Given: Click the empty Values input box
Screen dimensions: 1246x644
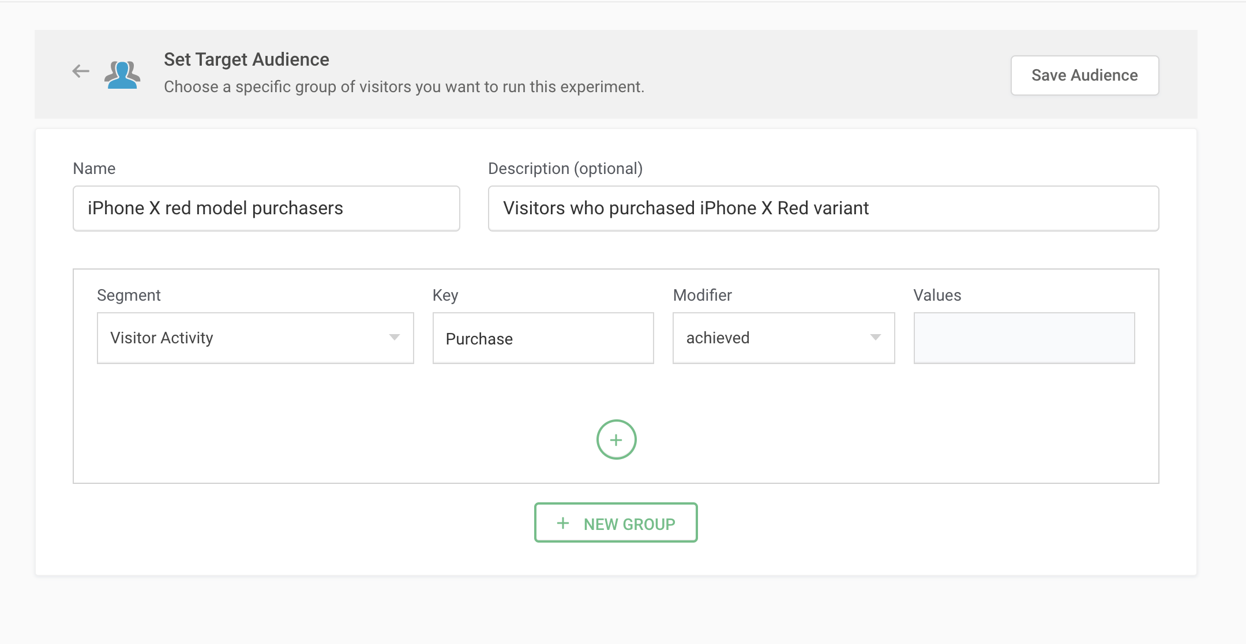Looking at the screenshot, I should point(1024,338).
